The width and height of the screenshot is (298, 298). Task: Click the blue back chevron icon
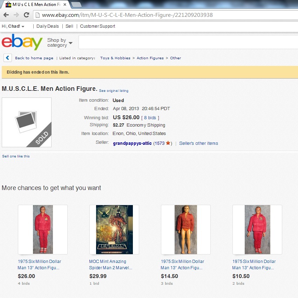pyautogui.click(x=8, y=58)
